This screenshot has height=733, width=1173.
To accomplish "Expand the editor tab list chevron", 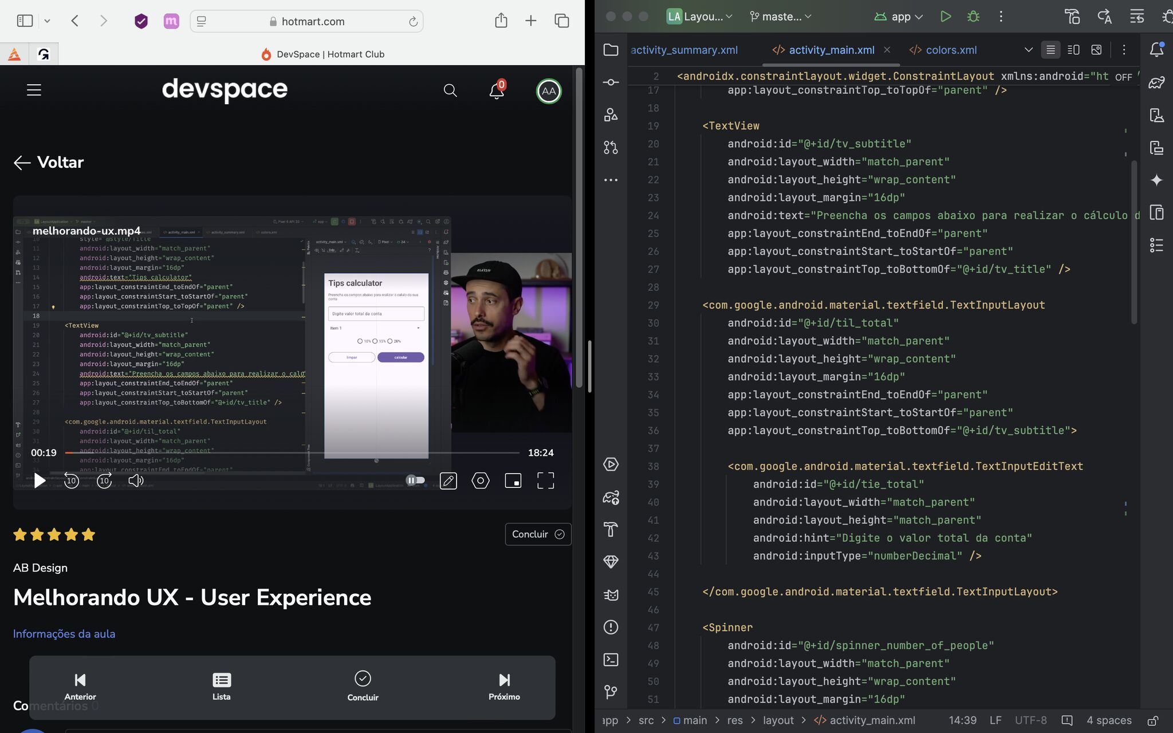I will pyautogui.click(x=1027, y=50).
